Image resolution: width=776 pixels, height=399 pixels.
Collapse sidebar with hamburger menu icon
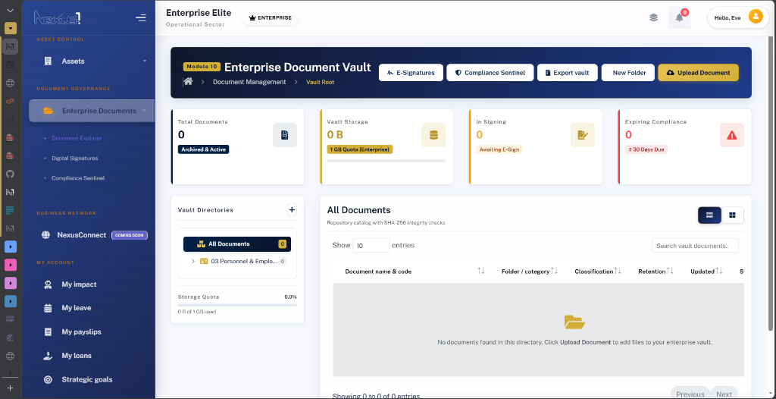pyautogui.click(x=140, y=18)
